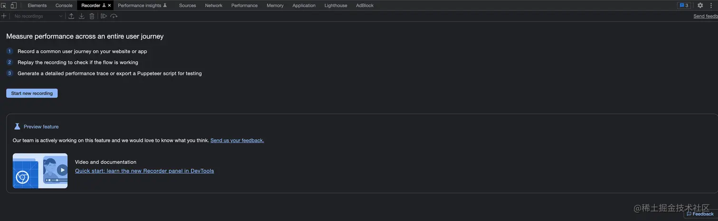Image resolution: width=718 pixels, height=221 pixels.
Task: Open the AdBlock tab
Action: pos(365,6)
